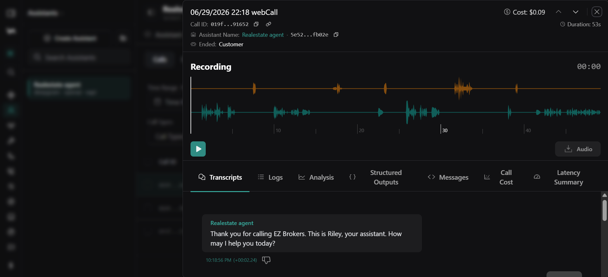Copy the Call ID to clipboard

click(256, 24)
